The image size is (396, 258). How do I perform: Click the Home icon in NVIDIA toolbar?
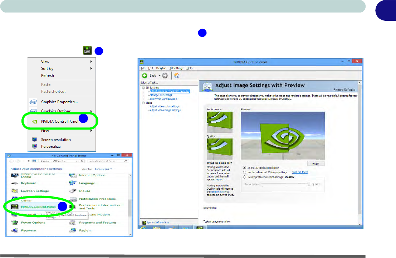177,75
